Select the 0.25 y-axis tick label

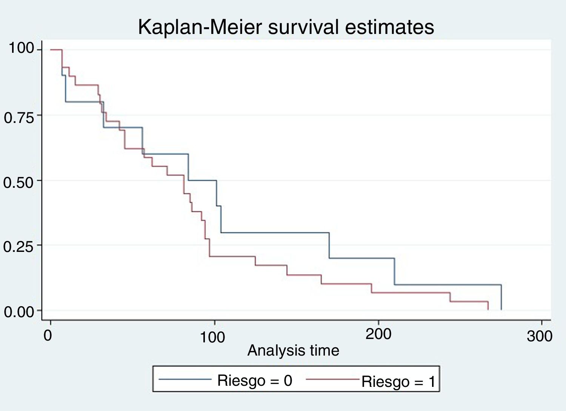(x=19, y=247)
